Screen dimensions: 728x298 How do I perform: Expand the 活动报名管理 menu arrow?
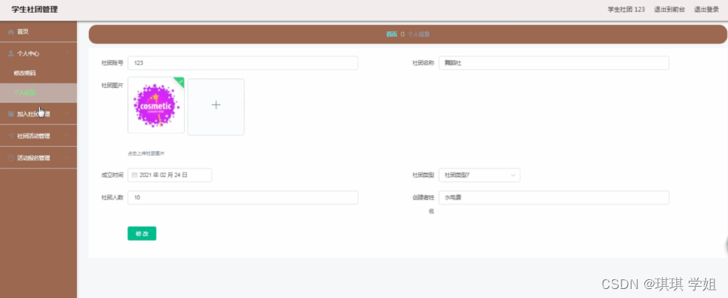(x=67, y=158)
